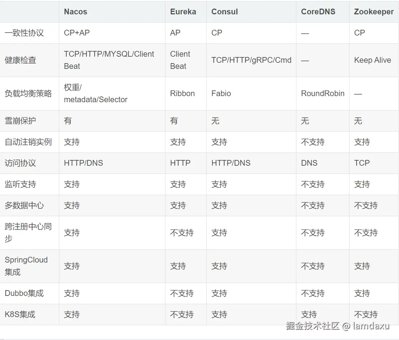Click the RoundRobin cell
This screenshot has height=340, width=399.
pos(323,94)
